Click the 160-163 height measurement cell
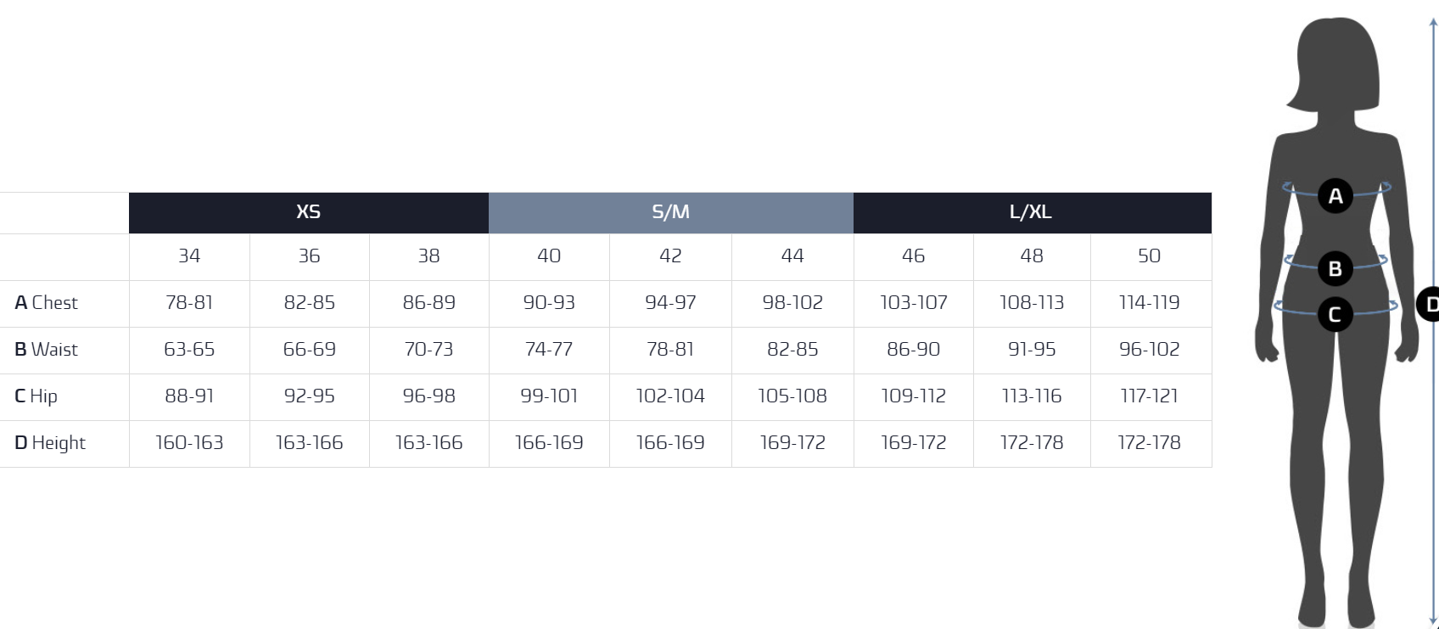1439x629 pixels. pyautogui.click(x=189, y=443)
